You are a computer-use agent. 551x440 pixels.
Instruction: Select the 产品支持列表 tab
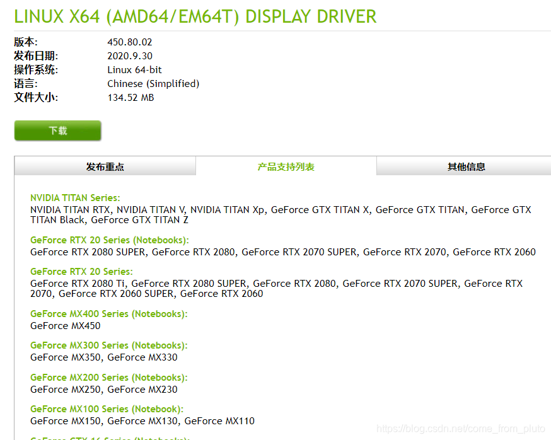(x=286, y=166)
